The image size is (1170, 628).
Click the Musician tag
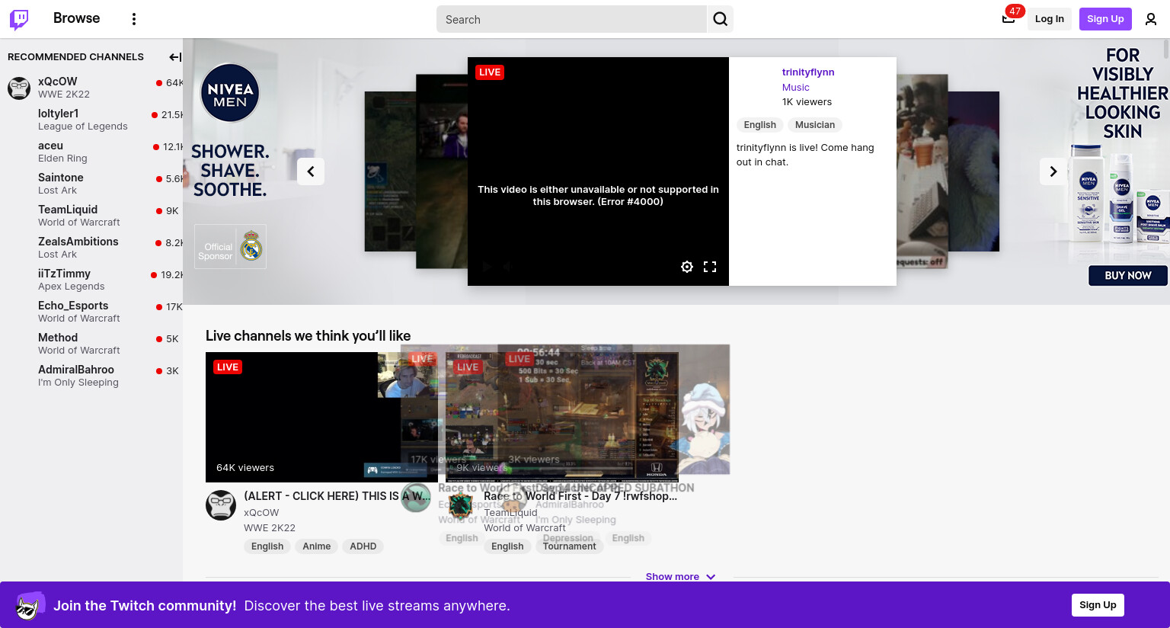click(x=815, y=125)
